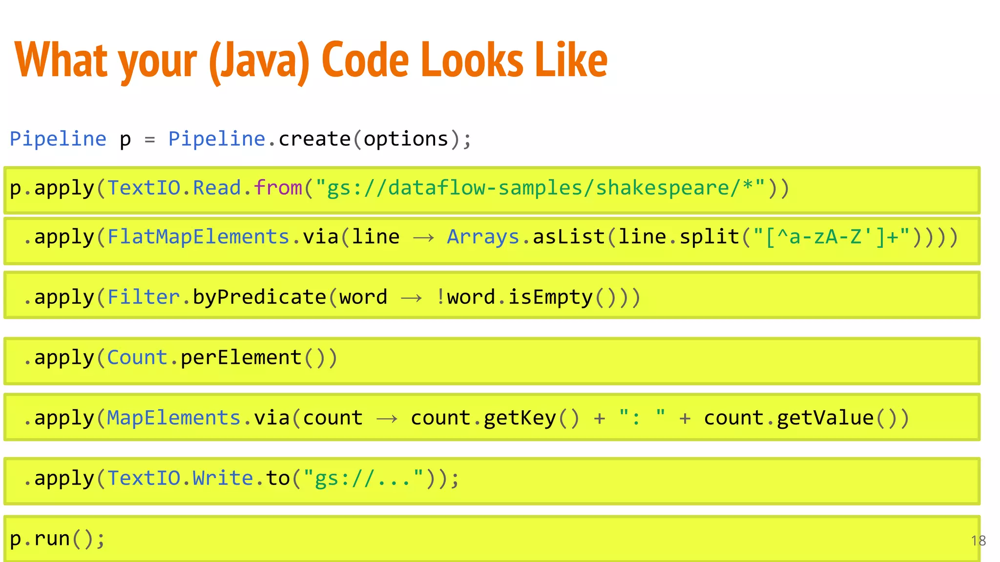Click the 'Count.perElement()' code line
Image resolution: width=1000 pixels, height=562 pixels.
492,361
